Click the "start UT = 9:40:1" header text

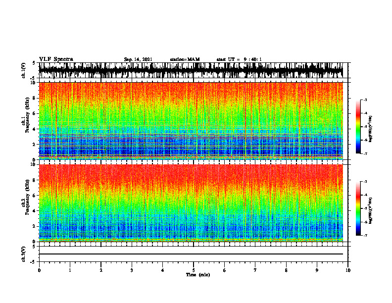239,59
